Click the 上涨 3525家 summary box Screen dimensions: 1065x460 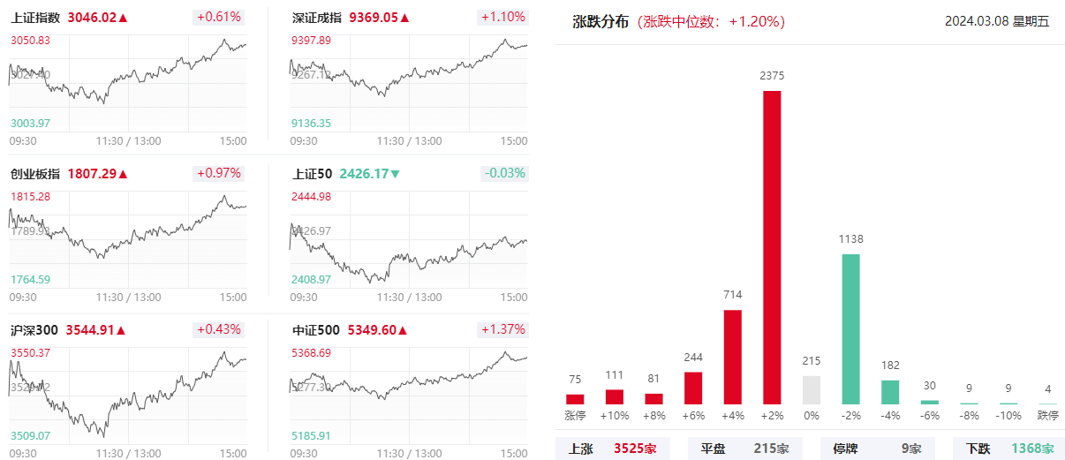pos(613,449)
